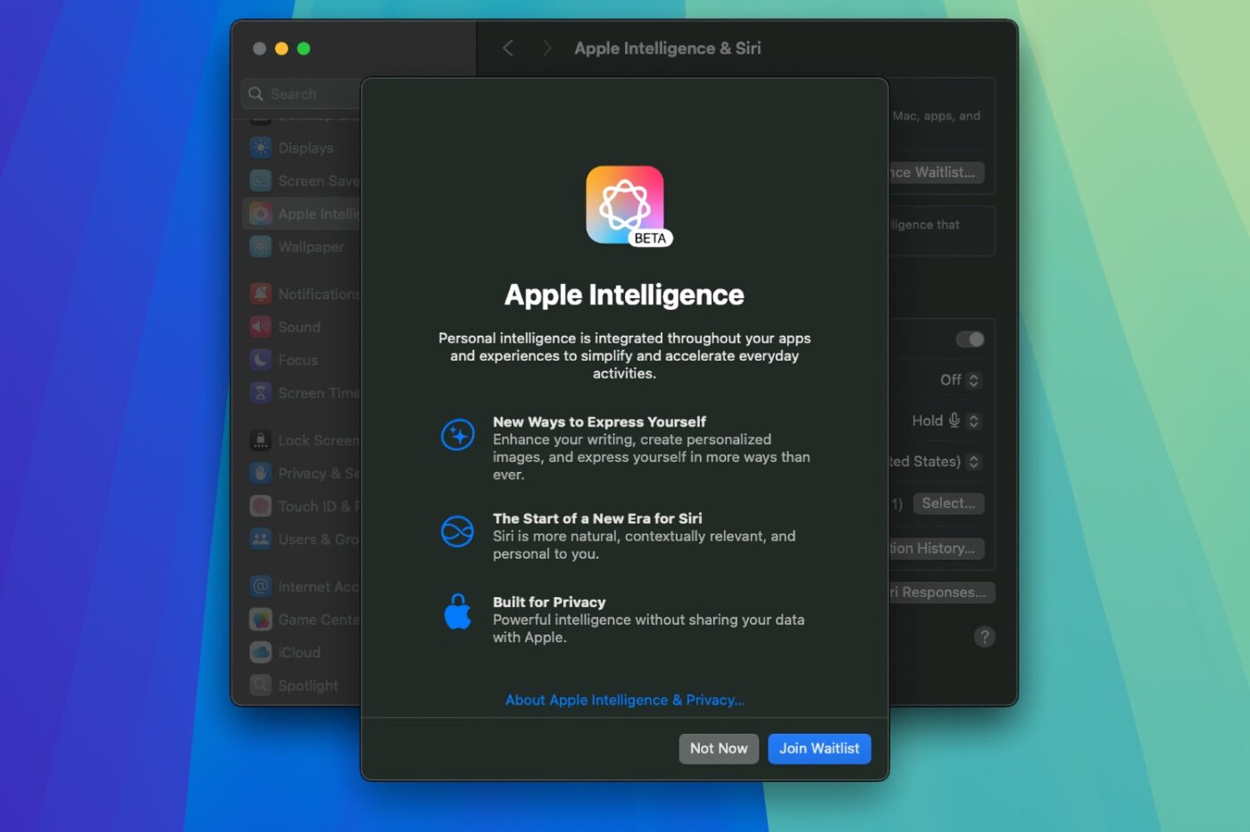Open Users & Groups sidebar icon

pos(261,539)
